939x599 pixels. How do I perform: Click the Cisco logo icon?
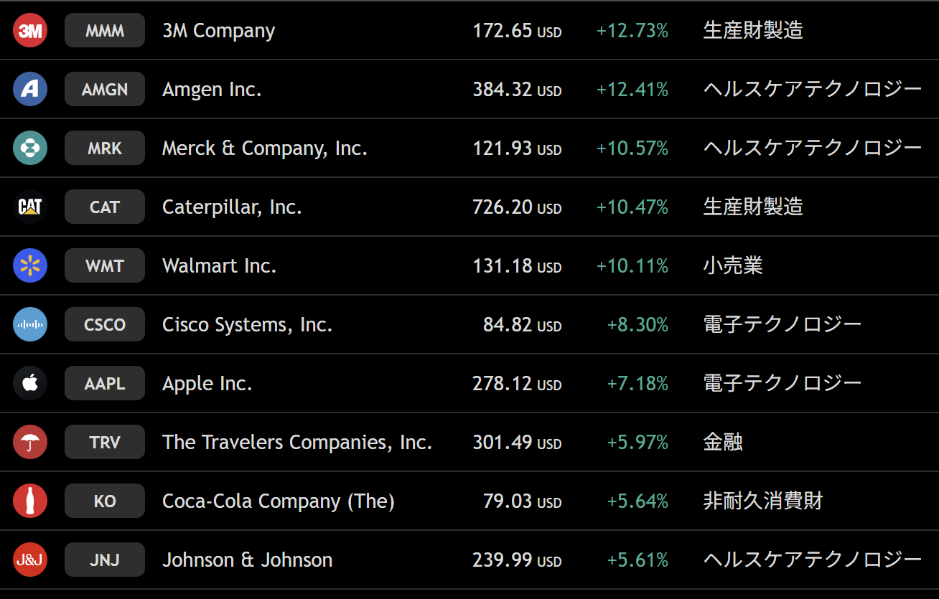point(30,325)
